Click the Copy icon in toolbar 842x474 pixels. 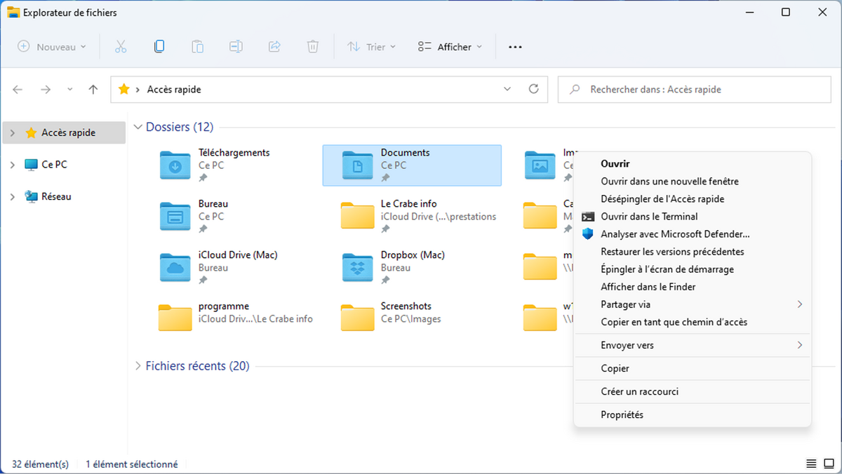[x=159, y=47]
